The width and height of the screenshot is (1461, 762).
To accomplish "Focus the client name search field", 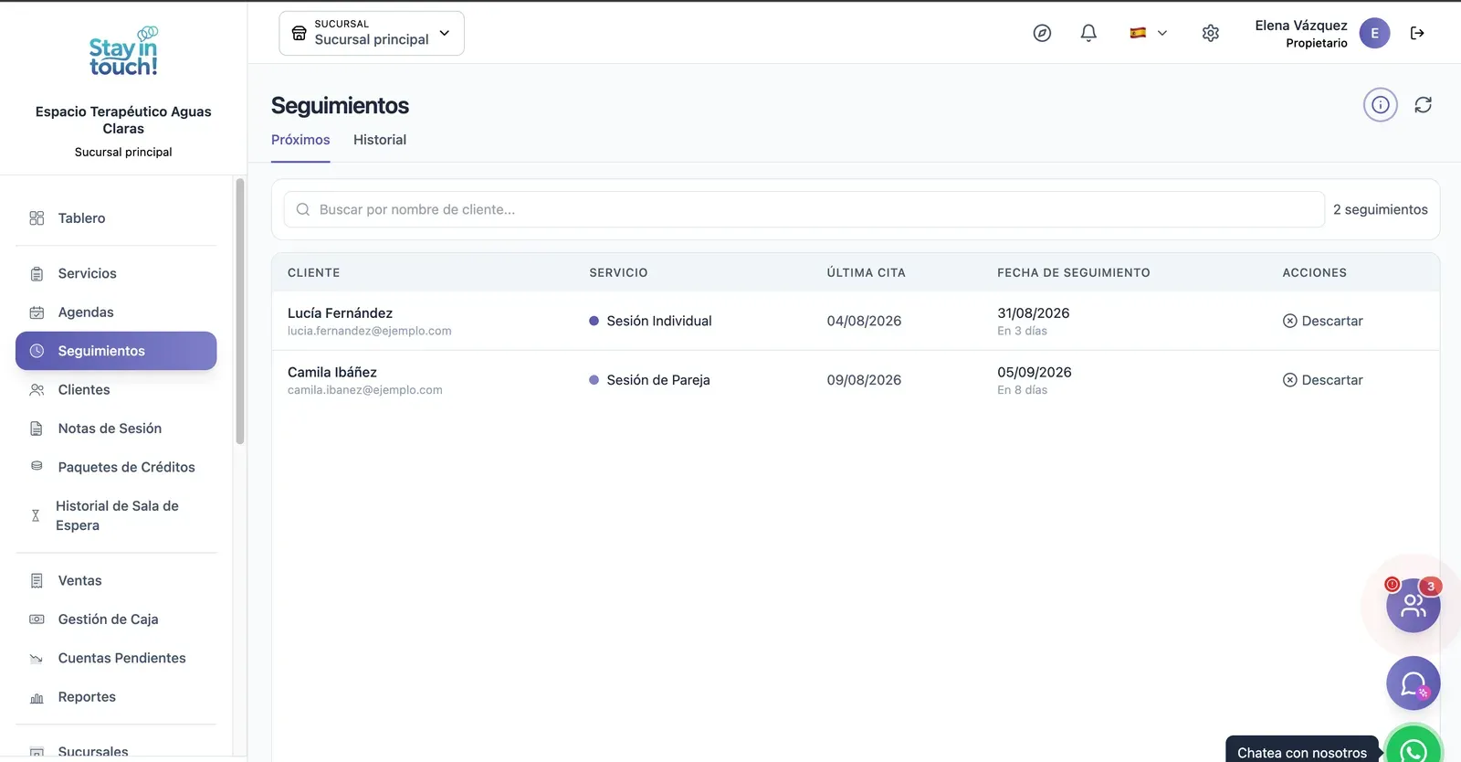I will [804, 209].
